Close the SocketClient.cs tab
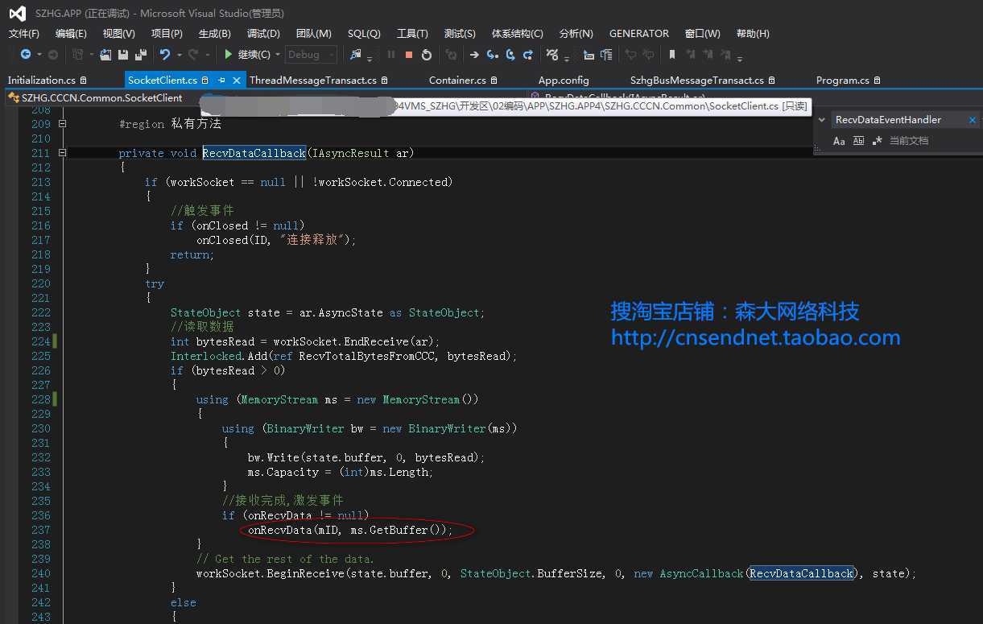Screen dimensions: 983x624 click(237, 81)
